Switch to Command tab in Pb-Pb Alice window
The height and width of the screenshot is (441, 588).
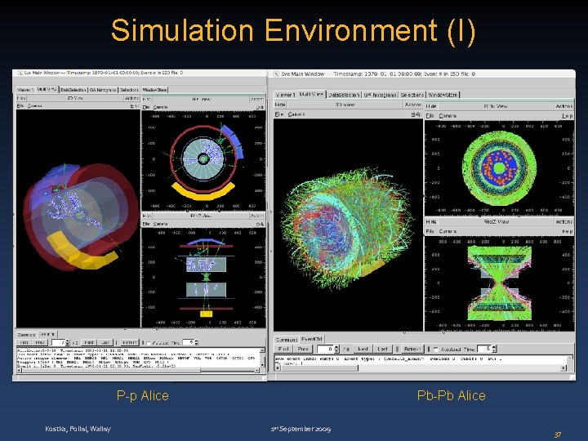(x=287, y=340)
